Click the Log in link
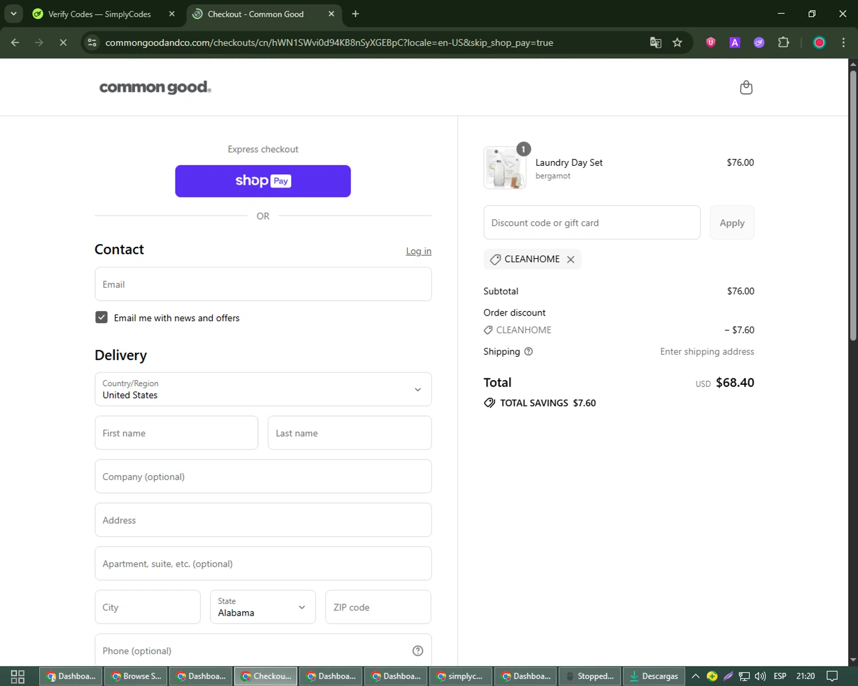Image resolution: width=858 pixels, height=686 pixels. point(419,251)
